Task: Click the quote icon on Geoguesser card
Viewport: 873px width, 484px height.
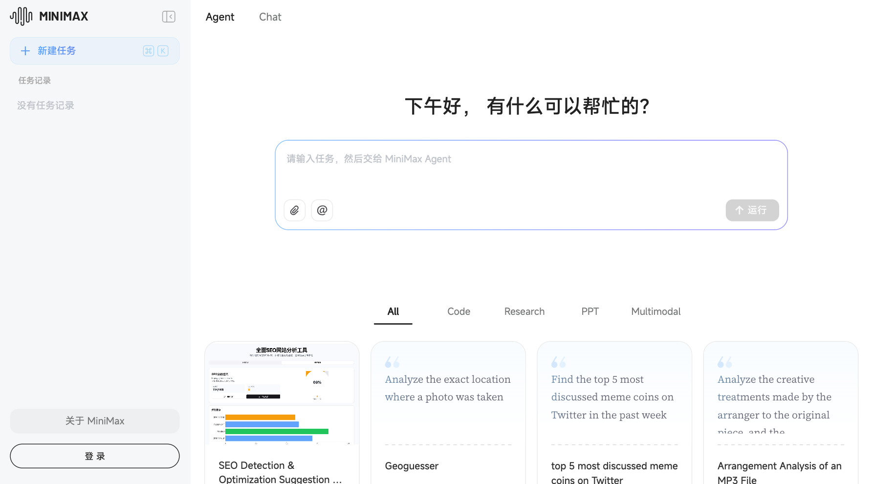Action: [x=392, y=362]
